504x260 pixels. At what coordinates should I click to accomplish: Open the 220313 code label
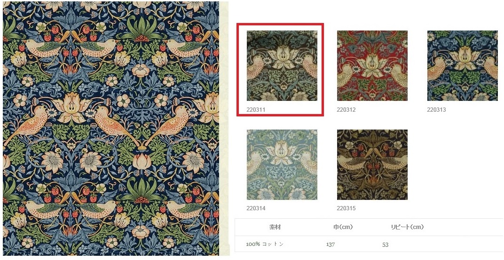coord(436,110)
